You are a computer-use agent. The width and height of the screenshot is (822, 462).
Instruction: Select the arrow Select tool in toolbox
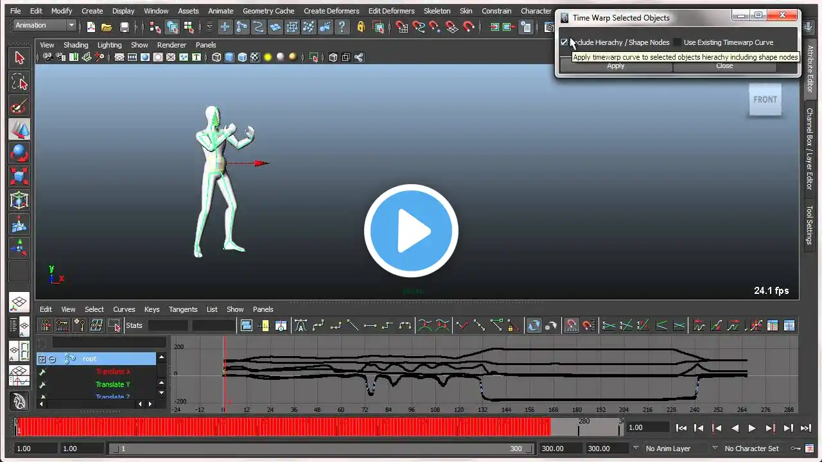pyautogui.click(x=19, y=58)
